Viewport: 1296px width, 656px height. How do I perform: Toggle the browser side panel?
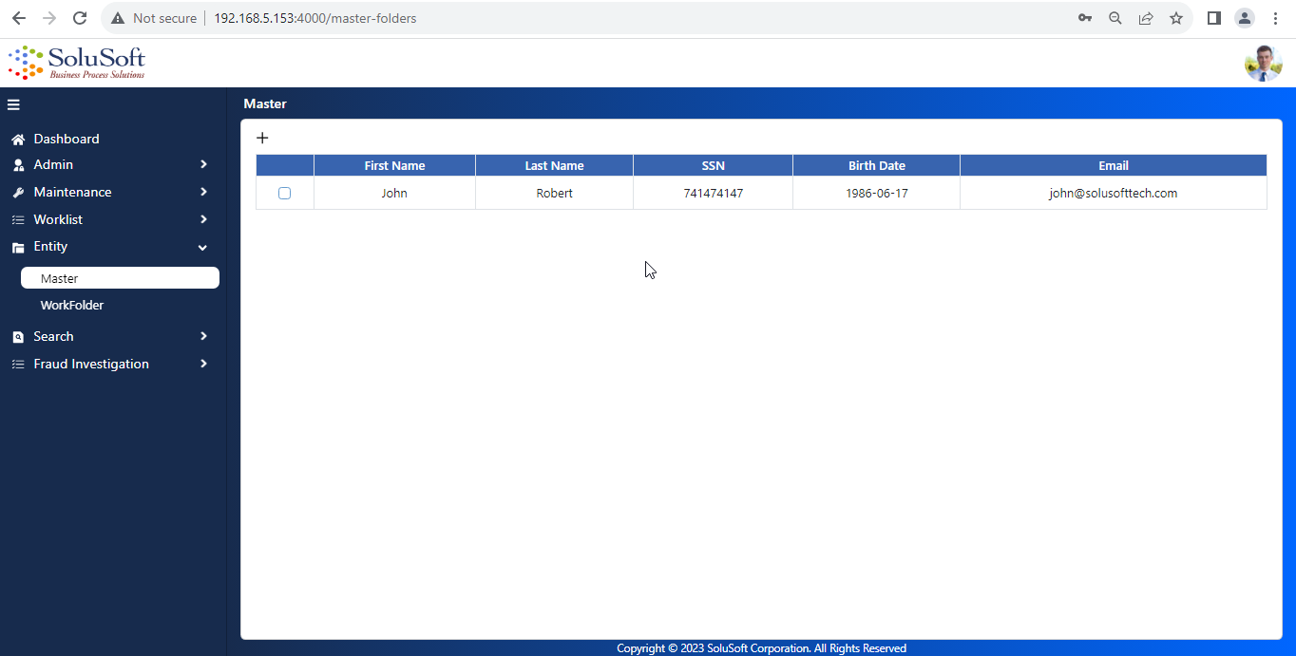click(1213, 18)
